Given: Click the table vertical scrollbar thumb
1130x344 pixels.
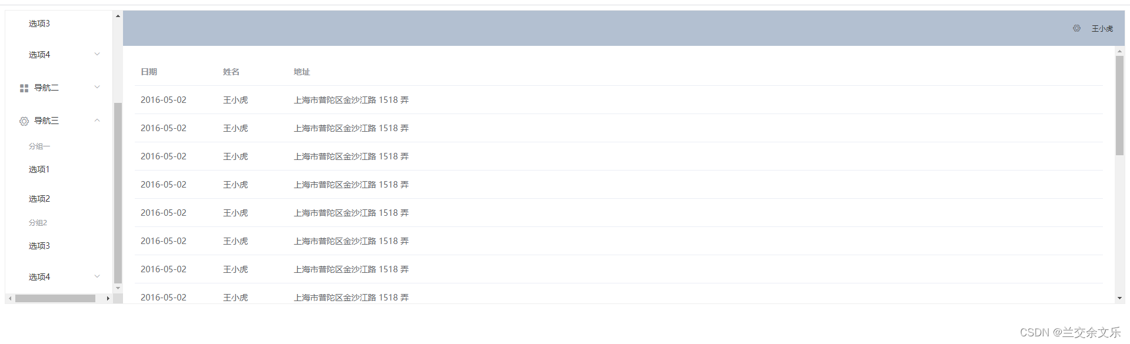Looking at the screenshot, I should tap(1119, 105).
